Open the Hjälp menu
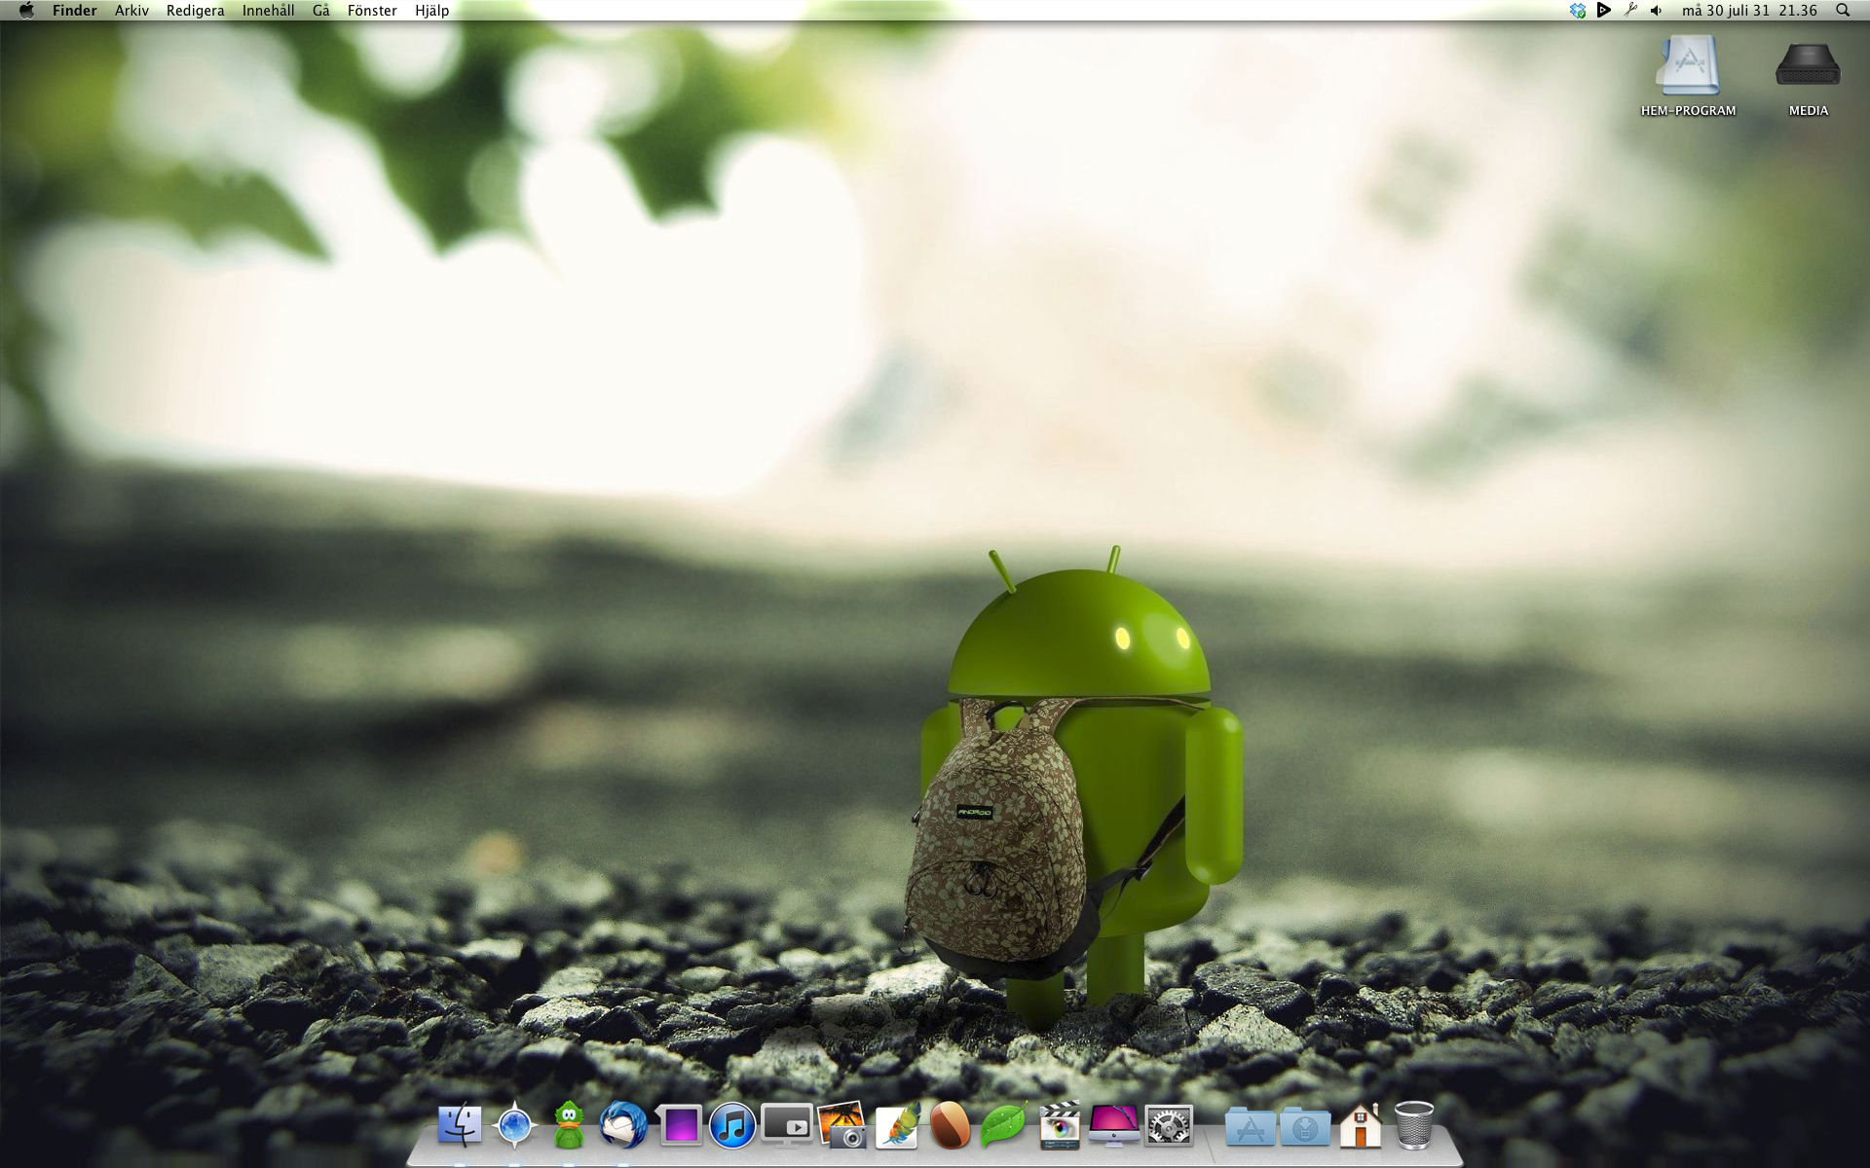The width and height of the screenshot is (1870, 1168). click(431, 11)
